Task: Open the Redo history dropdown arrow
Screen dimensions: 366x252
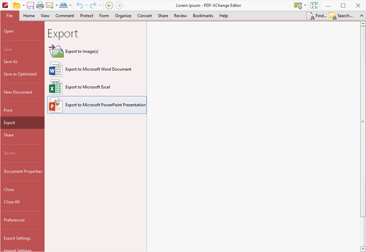Action: 100,5
